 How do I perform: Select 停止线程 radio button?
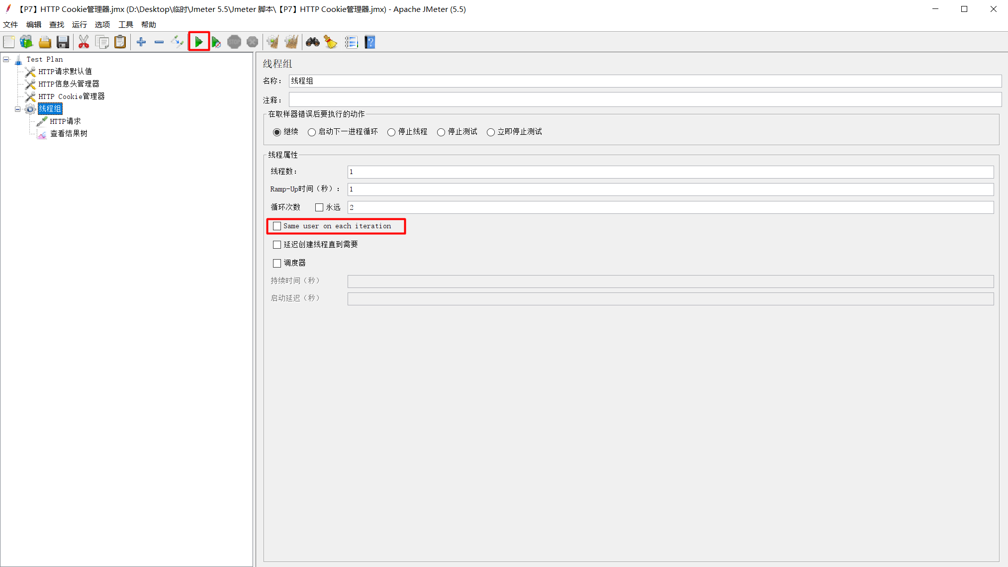click(x=391, y=132)
